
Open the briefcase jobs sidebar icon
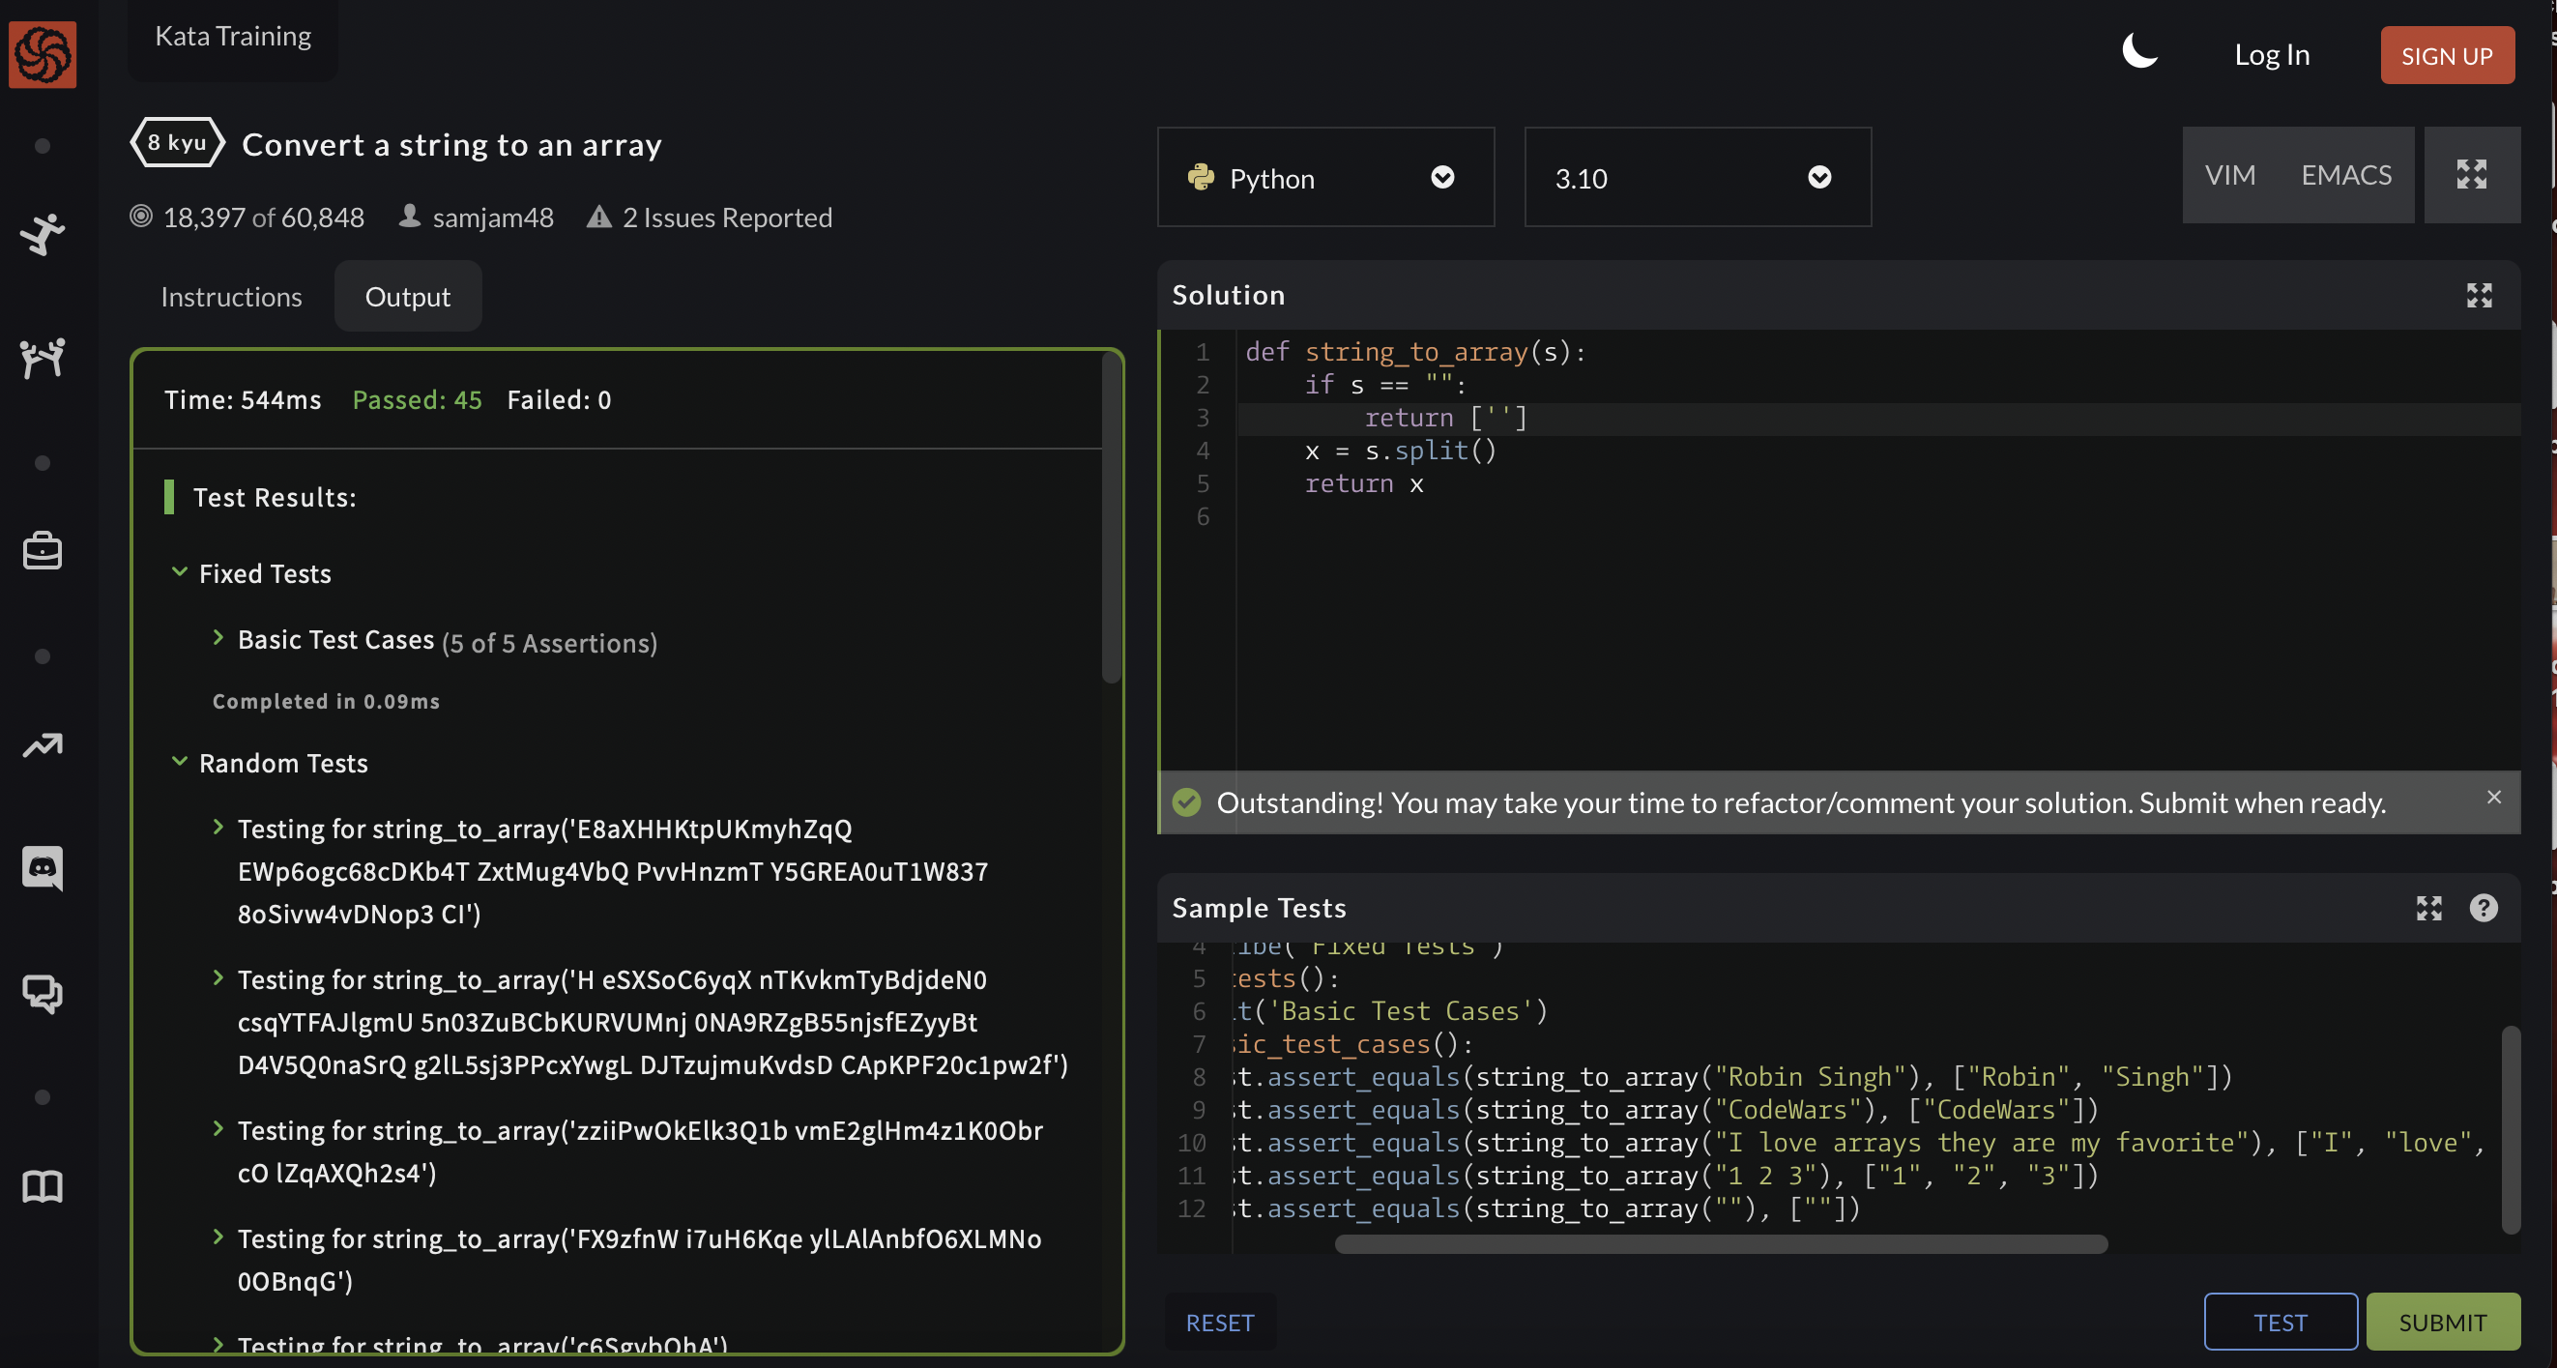[42, 551]
